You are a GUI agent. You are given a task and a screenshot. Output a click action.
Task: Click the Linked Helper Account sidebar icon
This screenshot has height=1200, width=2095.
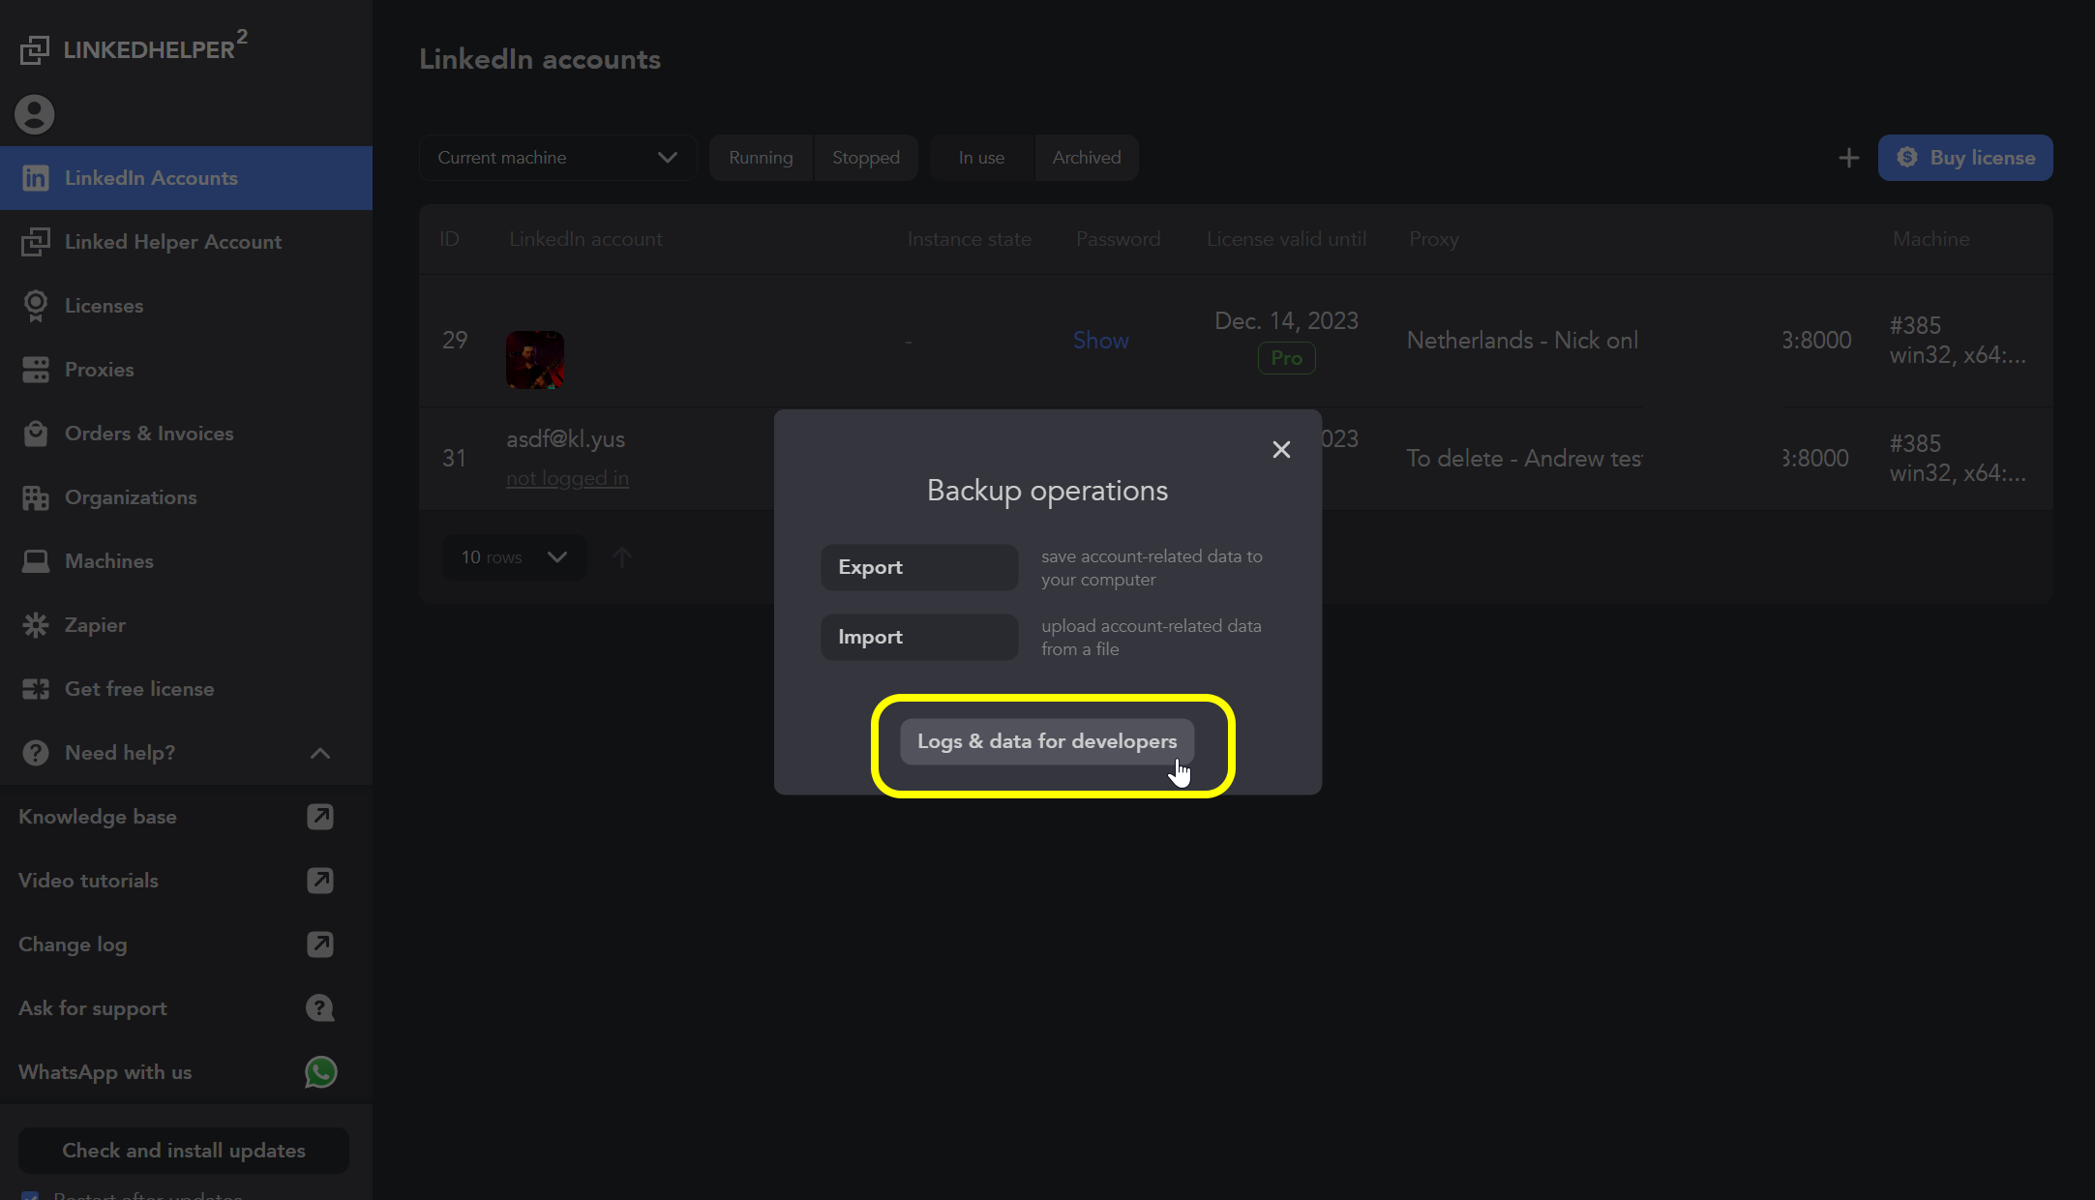pyautogui.click(x=36, y=242)
